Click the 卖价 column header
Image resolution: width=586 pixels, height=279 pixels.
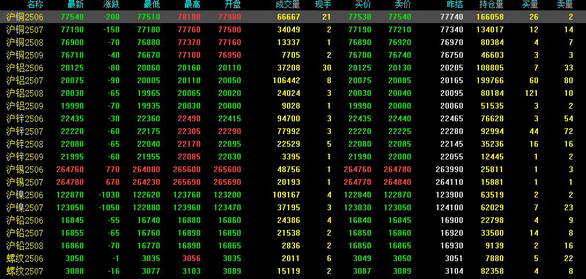403,5
